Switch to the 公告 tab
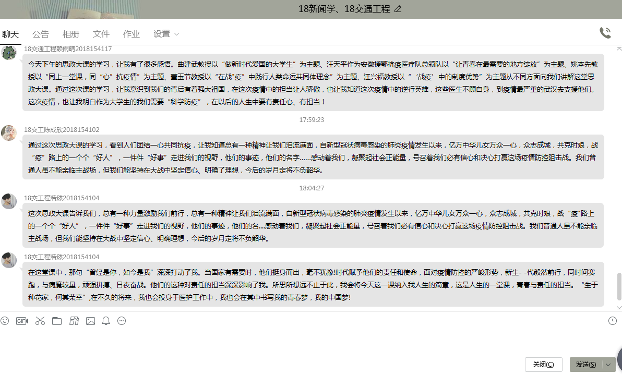The width and height of the screenshot is (622, 375). click(41, 34)
